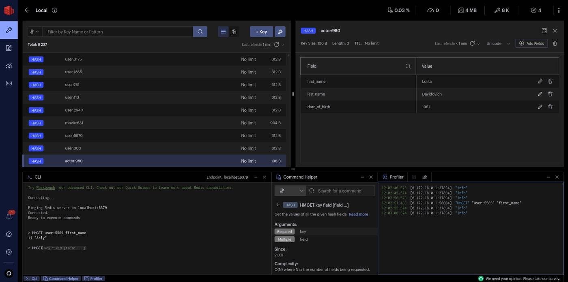Screen dimensions: 568x282
Task: Select the Profiler tab in bottom bar
Action: click(x=93, y=279)
